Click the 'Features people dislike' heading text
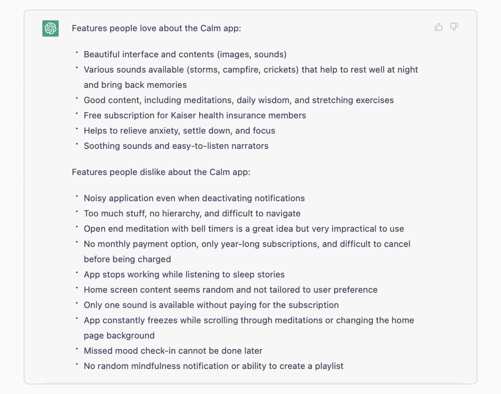 tap(161, 172)
